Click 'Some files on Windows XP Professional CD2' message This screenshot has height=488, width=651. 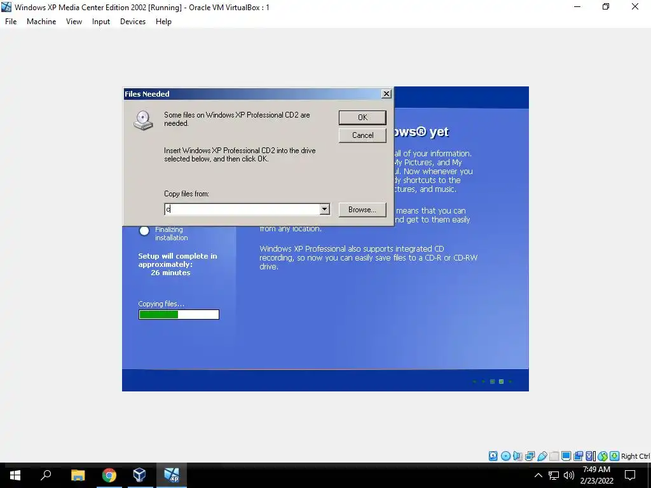(237, 119)
